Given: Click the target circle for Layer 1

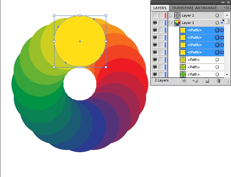Looking at the screenshot, I should pyautogui.click(x=217, y=23).
